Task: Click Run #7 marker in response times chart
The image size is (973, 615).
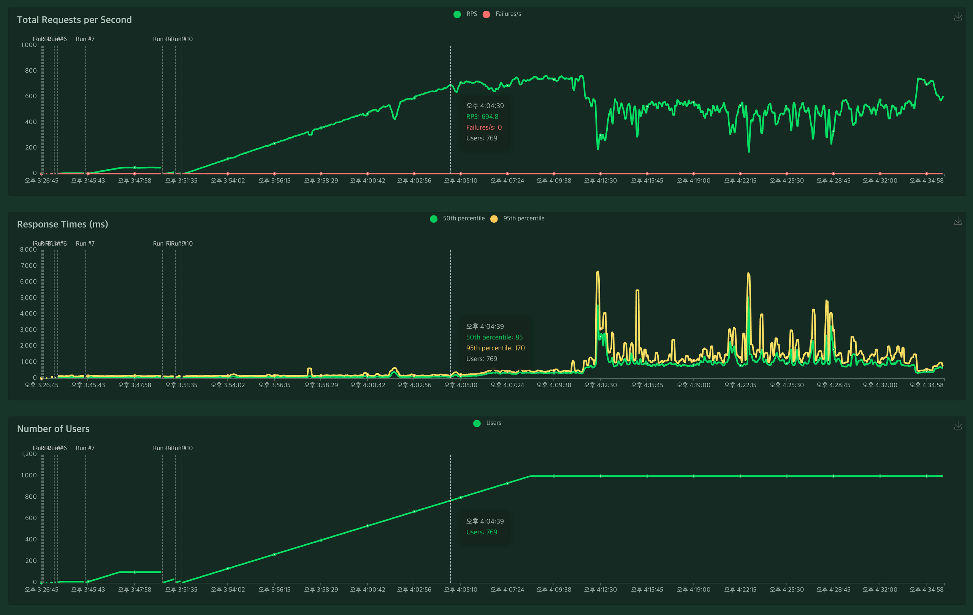Action: coord(85,244)
